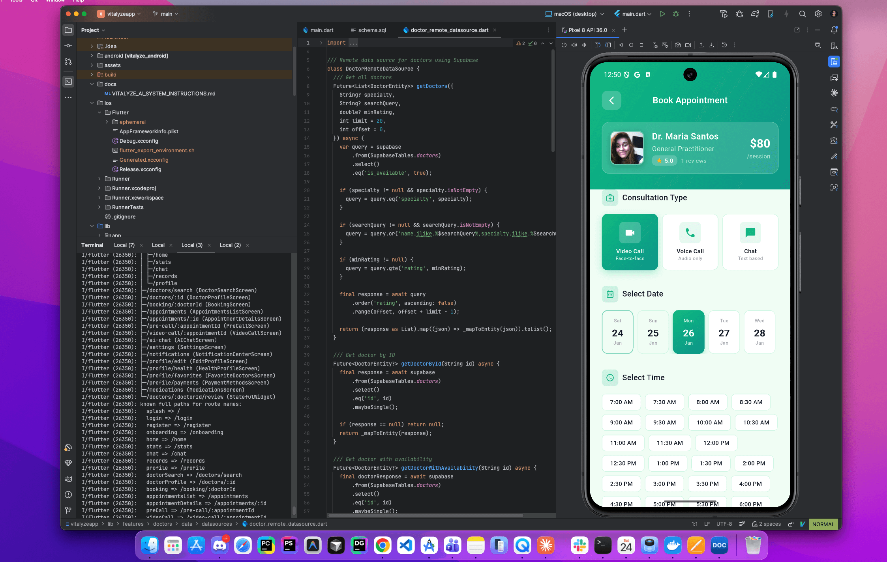Click Dr. Maria Santos profile photo

pos(627,148)
